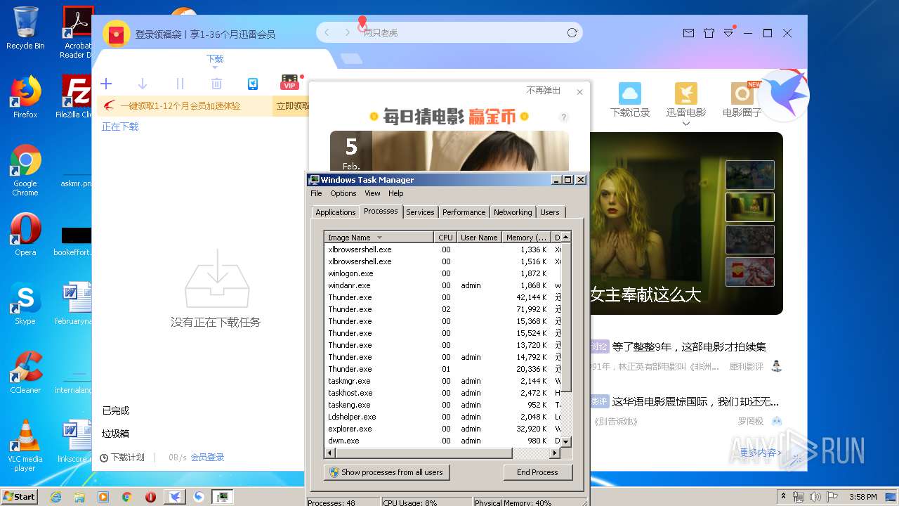Click Show processes from all users

[387, 472]
